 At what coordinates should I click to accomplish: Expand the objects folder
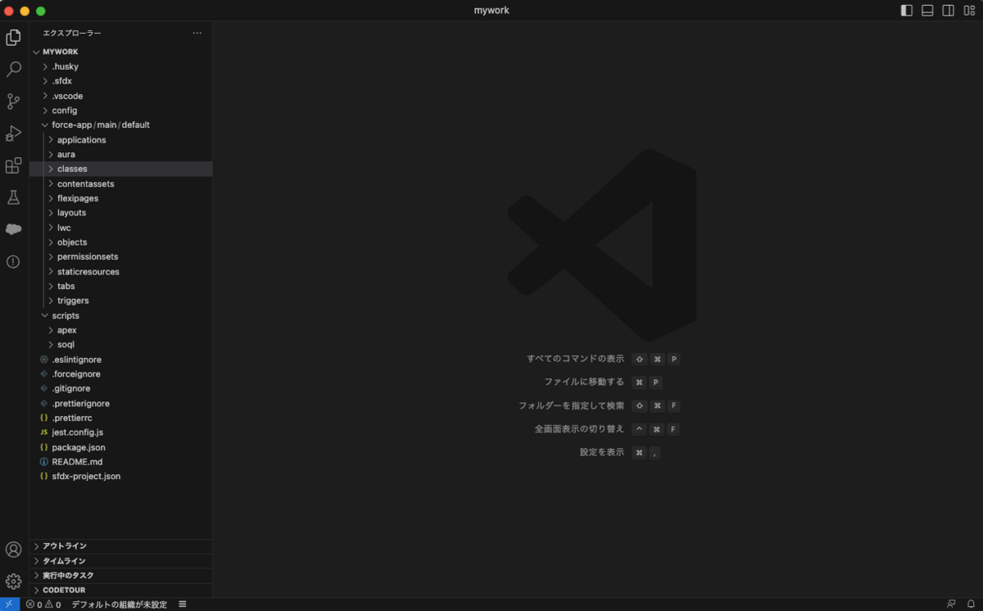click(x=121, y=242)
